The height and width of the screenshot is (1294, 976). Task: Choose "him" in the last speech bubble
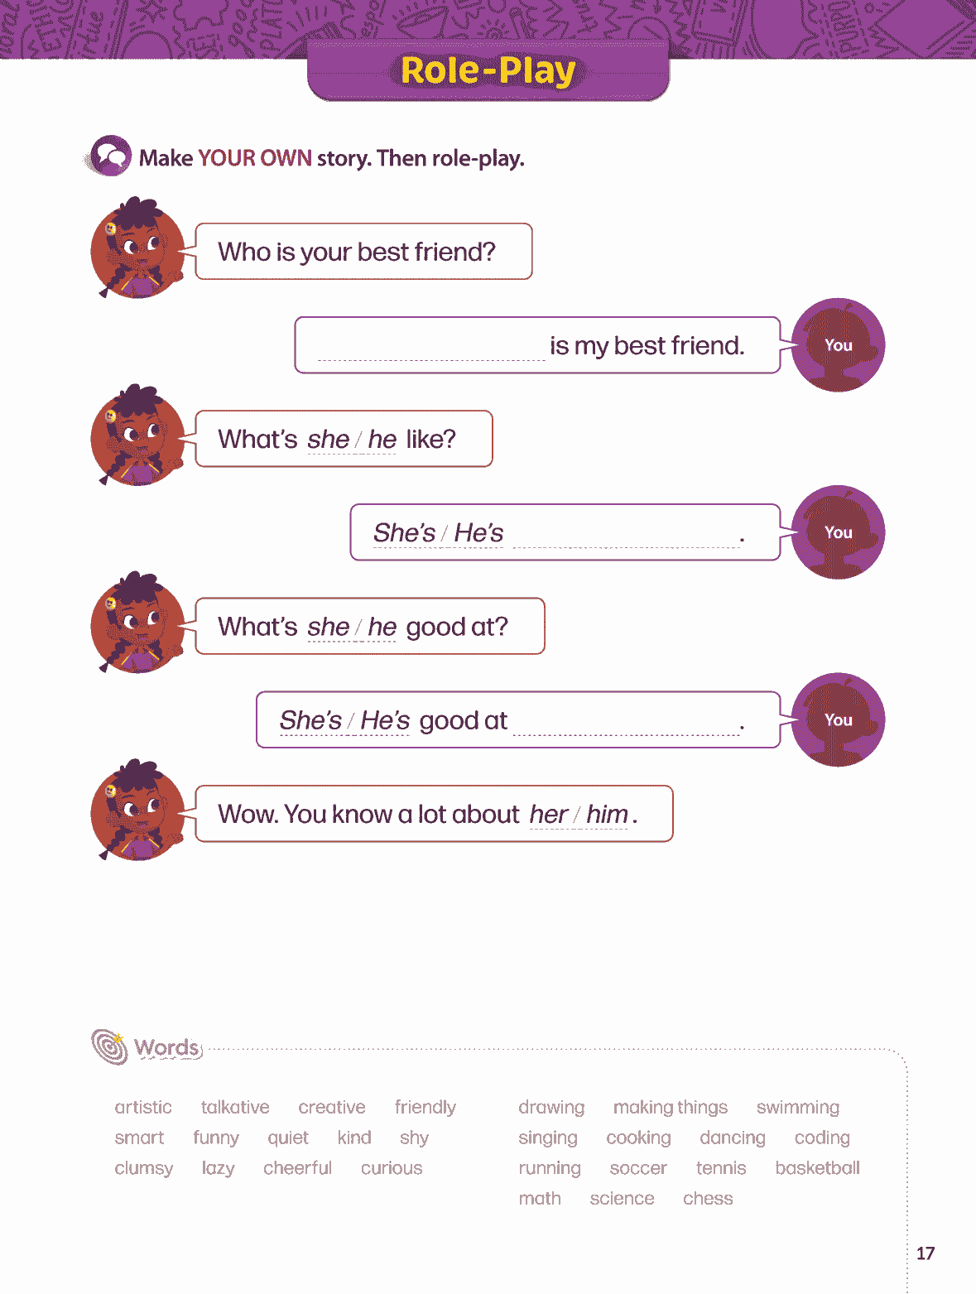[607, 815]
